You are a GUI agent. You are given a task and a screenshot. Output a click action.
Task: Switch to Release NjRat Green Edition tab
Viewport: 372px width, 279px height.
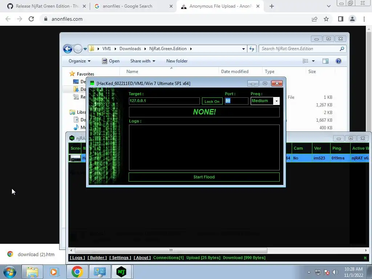click(46, 6)
